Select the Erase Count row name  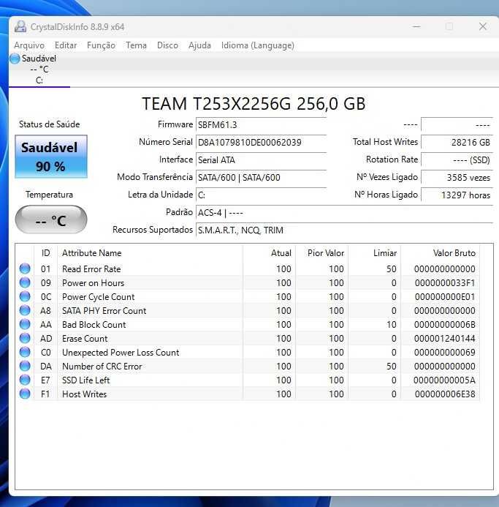click(85, 339)
